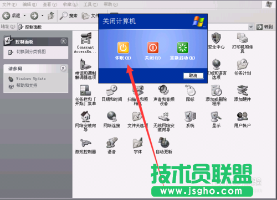Image resolution: width=277 pixels, height=200 pixels.
Task: Expand the address bar dropdown
Action: [251, 27]
